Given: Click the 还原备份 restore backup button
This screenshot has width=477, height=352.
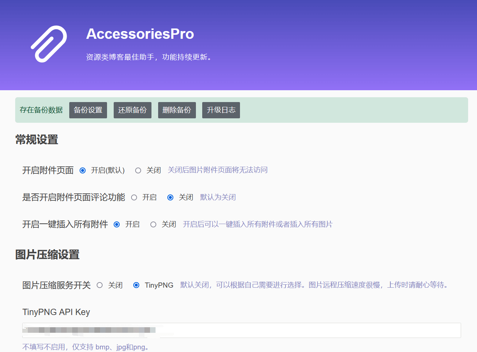Looking at the screenshot, I should point(132,110).
